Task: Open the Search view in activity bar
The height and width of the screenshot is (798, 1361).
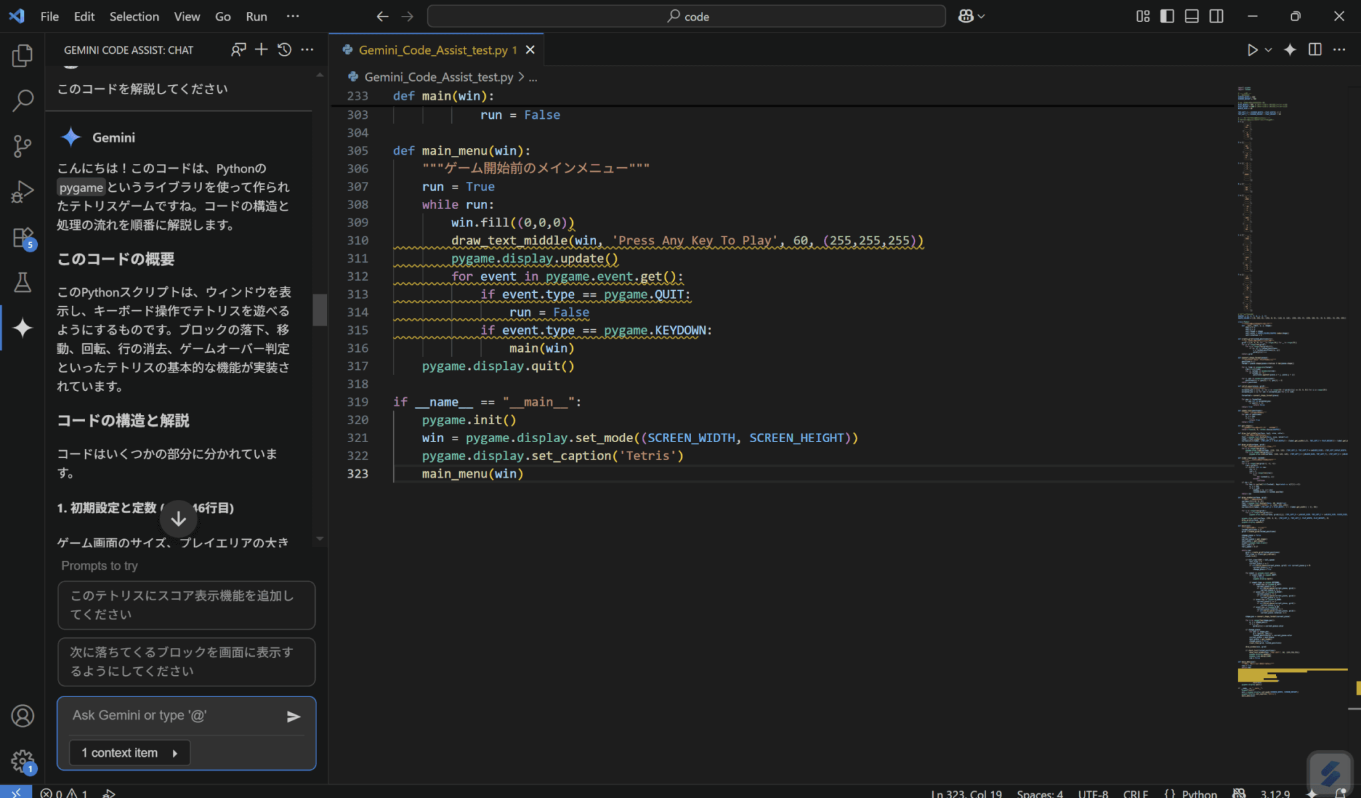Action: (22, 100)
